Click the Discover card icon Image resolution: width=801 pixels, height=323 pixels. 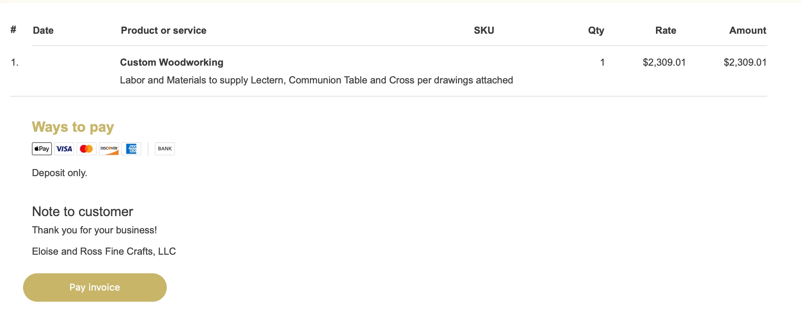(109, 149)
